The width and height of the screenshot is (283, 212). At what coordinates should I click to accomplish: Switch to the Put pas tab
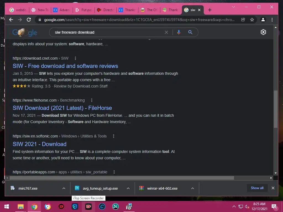(x=84, y=10)
